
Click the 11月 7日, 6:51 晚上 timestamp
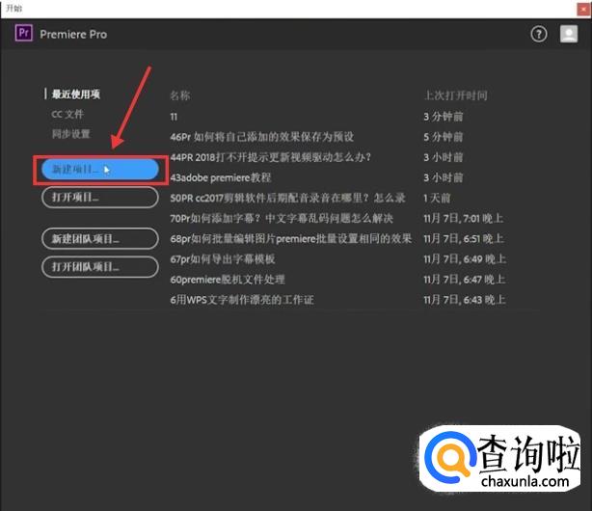coord(464,239)
